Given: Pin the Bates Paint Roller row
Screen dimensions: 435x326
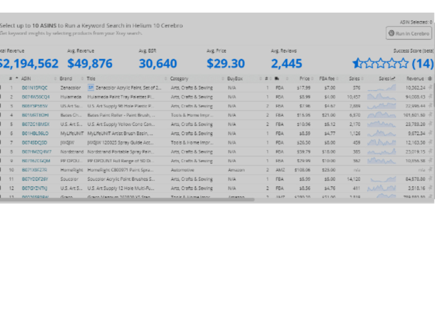Looking at the screenshot, I should coord(430,115).
